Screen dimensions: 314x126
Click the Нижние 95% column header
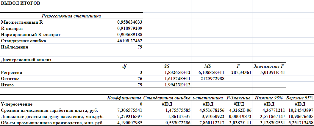click(269, 98)
